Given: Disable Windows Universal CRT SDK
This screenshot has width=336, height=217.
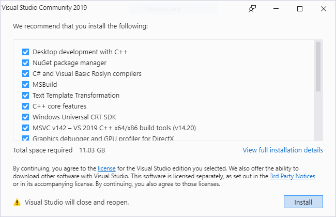Looking at the screenshot, I should [25, 117].
